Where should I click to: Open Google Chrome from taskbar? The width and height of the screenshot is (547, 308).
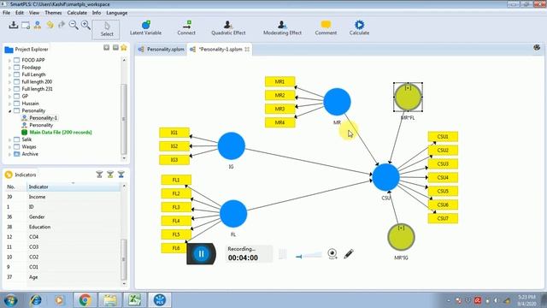[85, 300]
